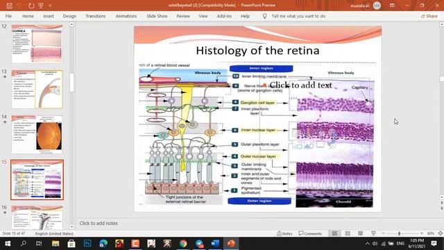444x250 pixels.
Task: Open the Review tab
Action: (183, 16)
